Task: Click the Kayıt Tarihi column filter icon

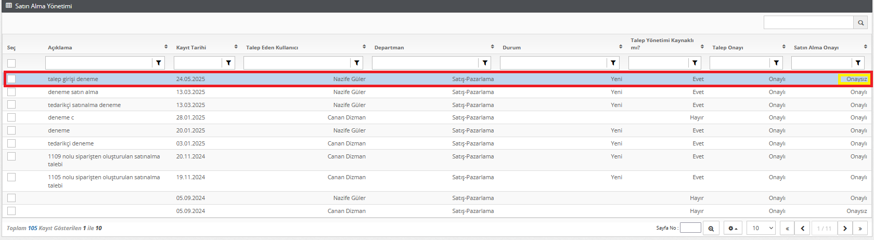Action: point(228,63)
